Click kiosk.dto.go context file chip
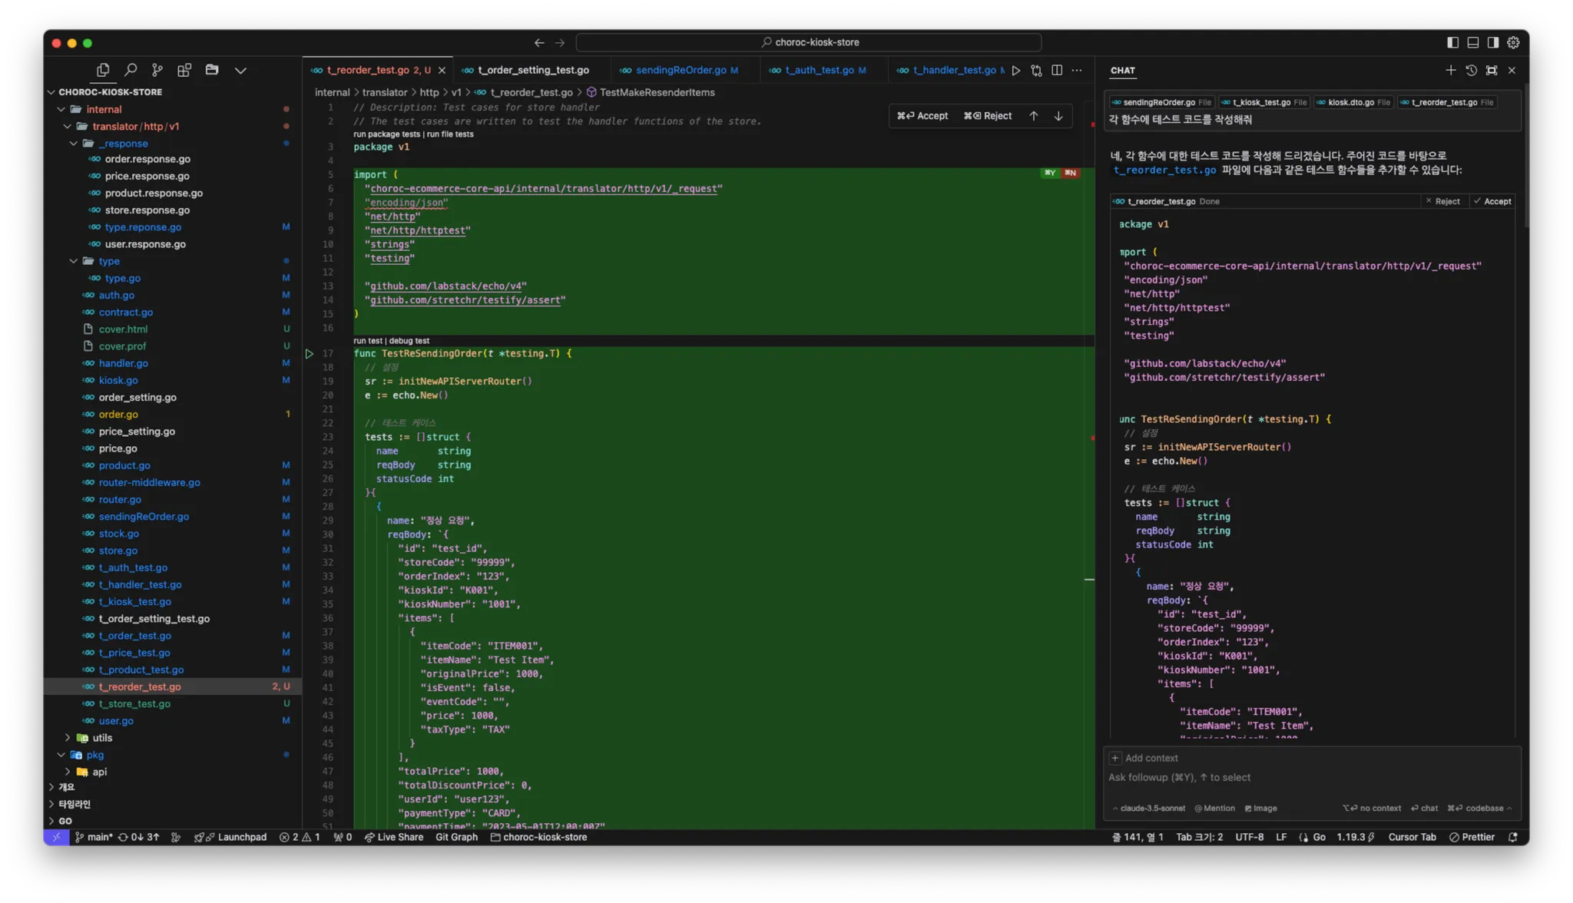The image size is (1573, 903). [1353, 102]
